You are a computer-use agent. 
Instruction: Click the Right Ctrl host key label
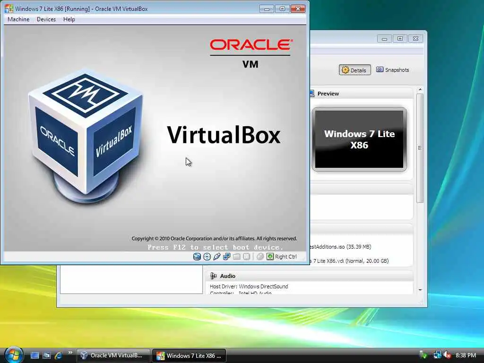[286, 257]
